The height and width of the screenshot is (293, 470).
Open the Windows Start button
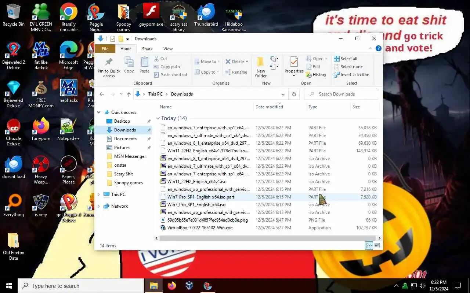pos(9,286)
